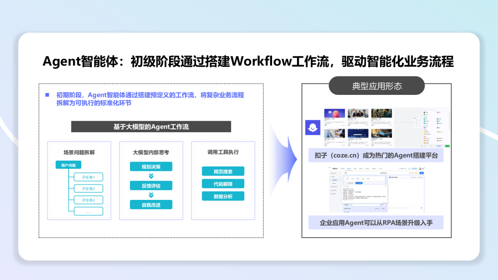This screenshot has width=498, height=280.
Task: Click the 大模型内部思考 heading
Action: click(x=151, y=152)
